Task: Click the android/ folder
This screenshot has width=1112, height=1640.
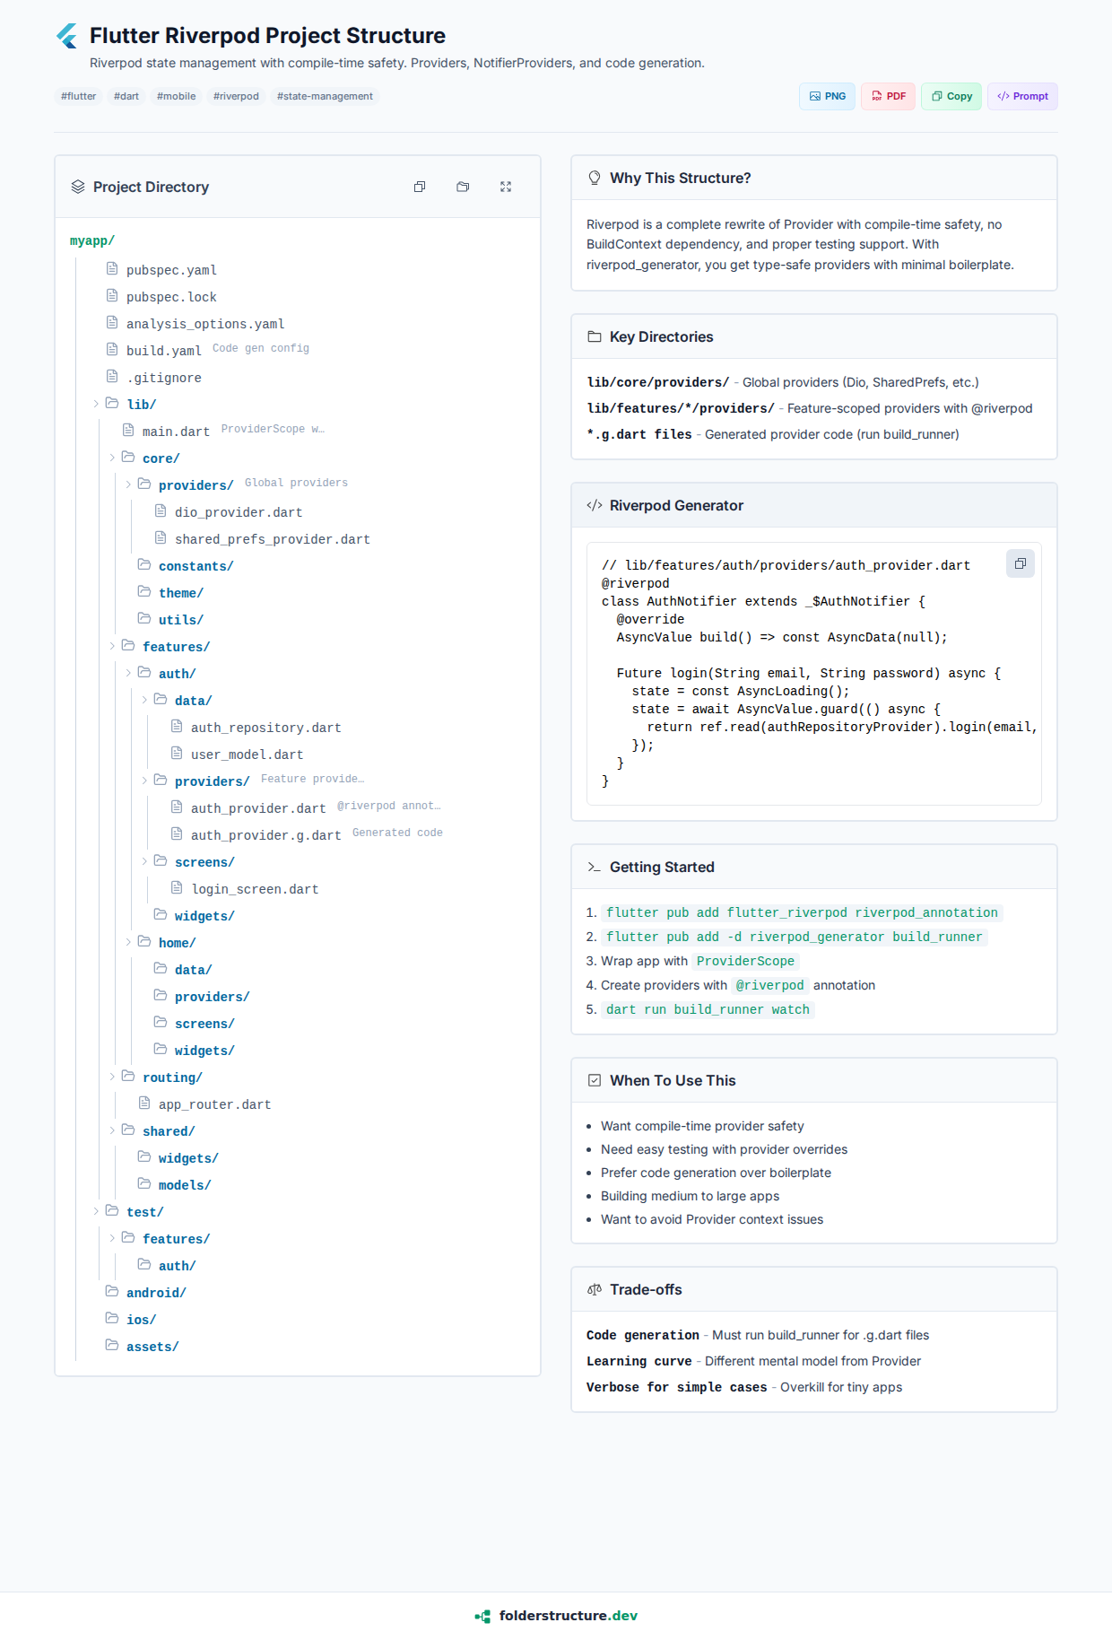Action: [x=156, y=1293]
